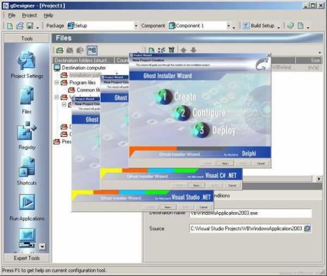Open the Project menu
The image size is (327, 276).
tap(29, 15)
